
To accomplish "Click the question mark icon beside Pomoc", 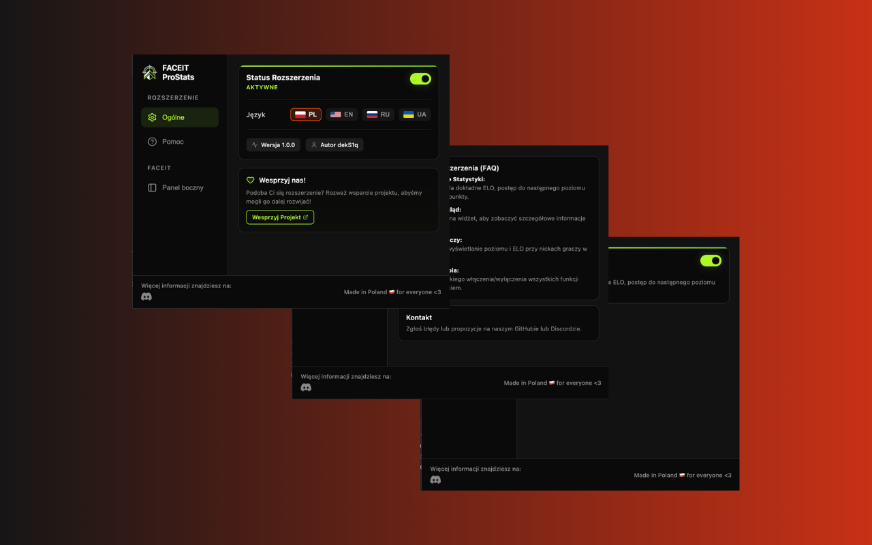I will pyautogui.click(x=152, y=142).
